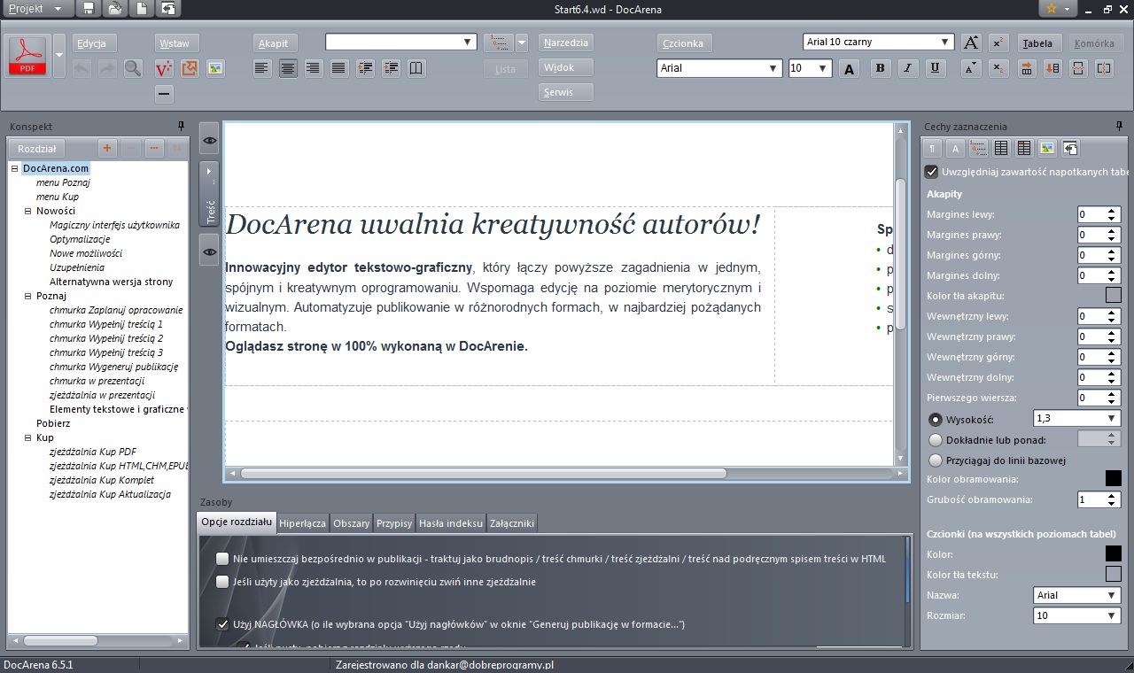
Task: Click the floppy disk save icon in title bar
Action: 88,9
